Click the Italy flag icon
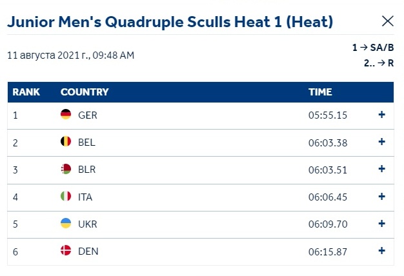 click(x=66, y=196)
